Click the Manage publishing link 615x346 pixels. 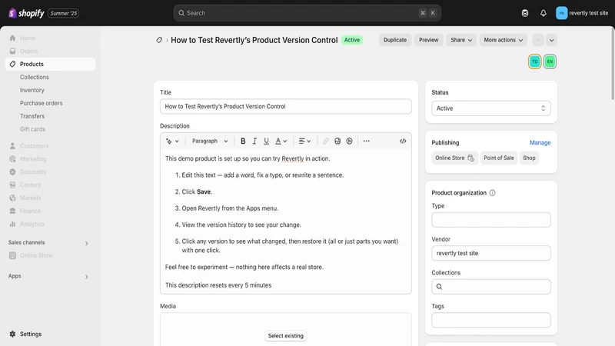click(540, 143)
